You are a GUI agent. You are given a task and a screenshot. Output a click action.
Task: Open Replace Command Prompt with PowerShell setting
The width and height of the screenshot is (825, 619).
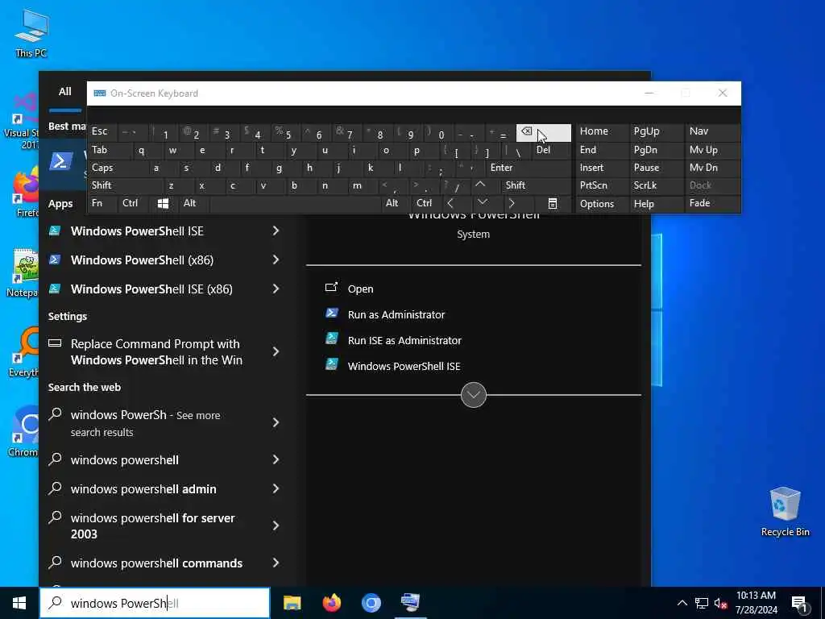tap(156, 351)
